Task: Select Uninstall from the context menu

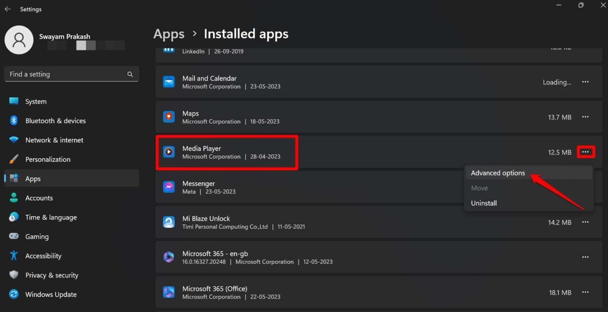Action: point(484,203)
